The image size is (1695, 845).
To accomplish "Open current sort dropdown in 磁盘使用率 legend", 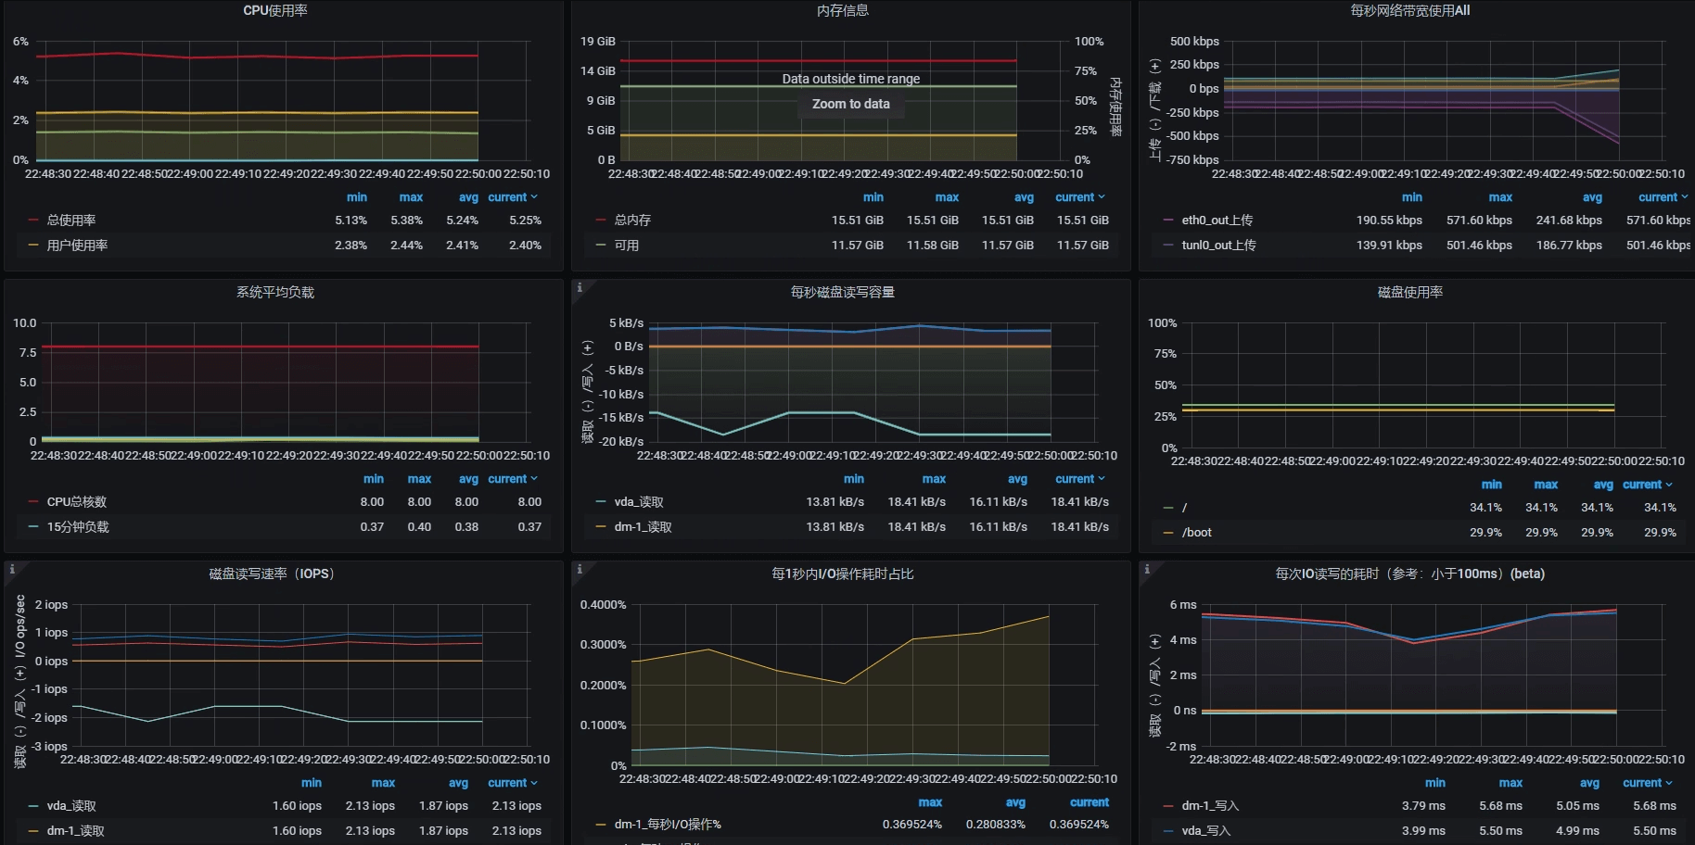I will click(x=1648, y=485).
